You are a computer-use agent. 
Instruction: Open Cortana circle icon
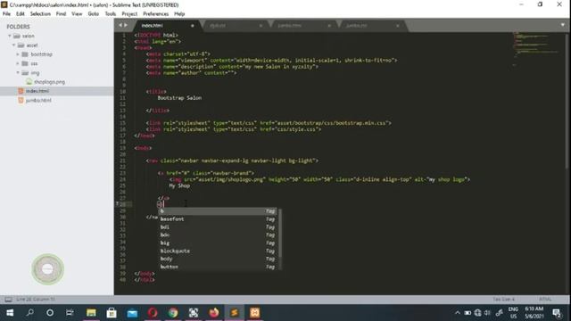coord(50,313)
